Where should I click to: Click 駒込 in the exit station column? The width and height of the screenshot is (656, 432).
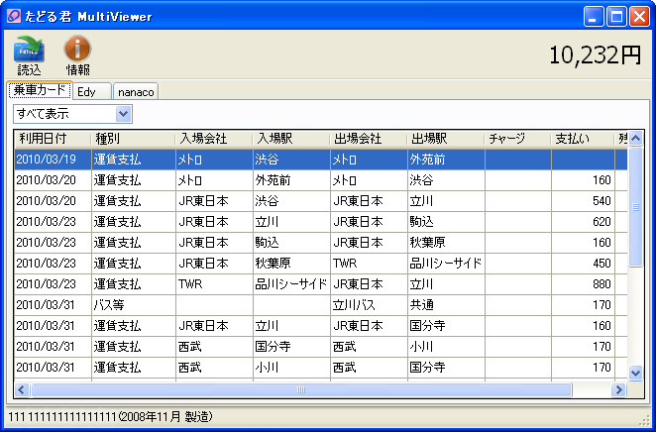pos(446,222)
